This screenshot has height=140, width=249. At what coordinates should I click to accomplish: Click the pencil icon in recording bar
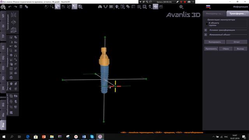tap(177, 2)
